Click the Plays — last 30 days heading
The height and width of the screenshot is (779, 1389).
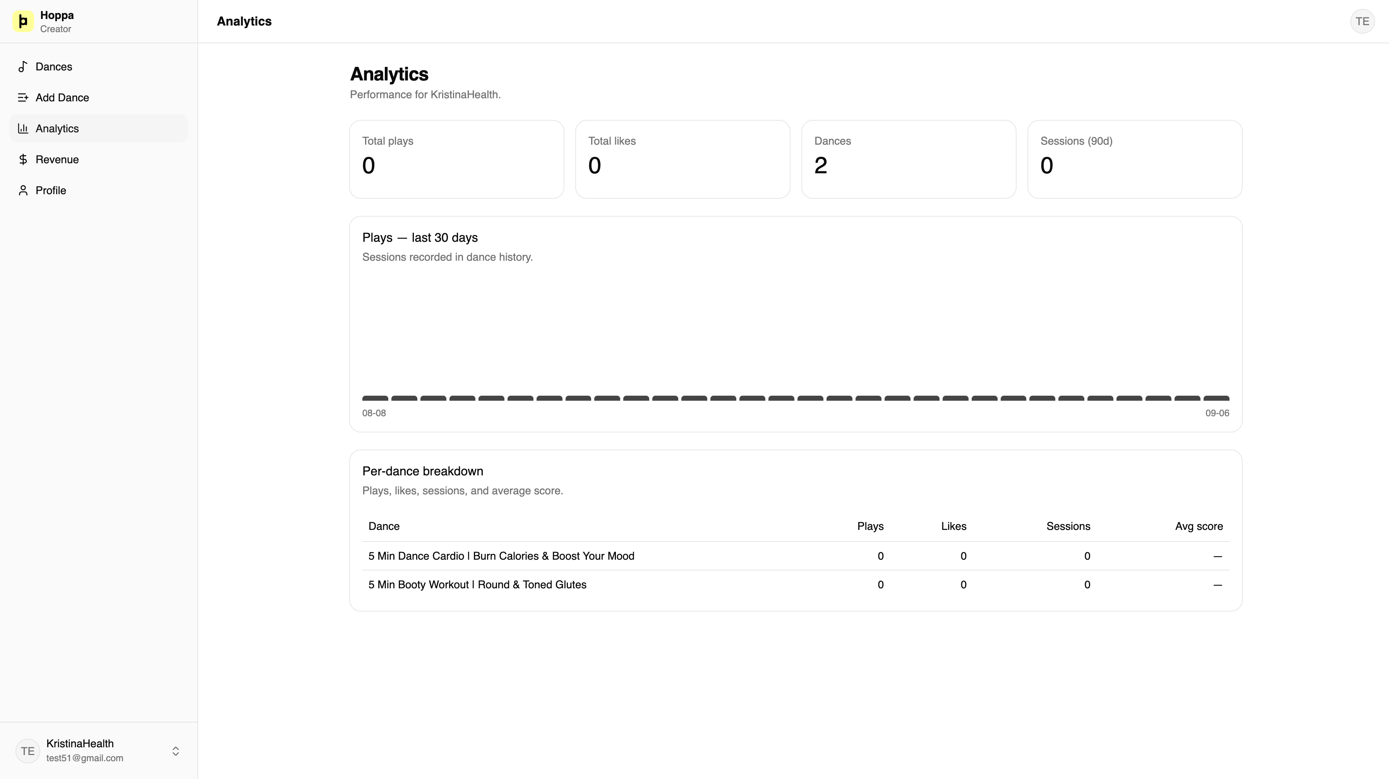click(420, 237)
